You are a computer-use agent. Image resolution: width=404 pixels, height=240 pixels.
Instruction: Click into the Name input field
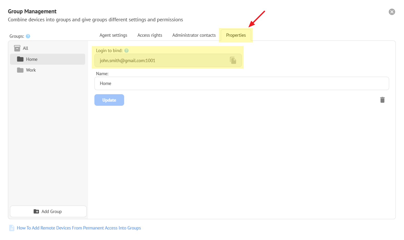click(241, 83)
